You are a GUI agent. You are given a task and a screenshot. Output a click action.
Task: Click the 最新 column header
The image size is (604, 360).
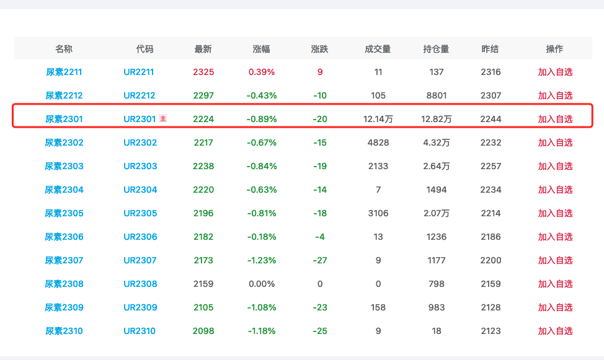click(203, 49)
